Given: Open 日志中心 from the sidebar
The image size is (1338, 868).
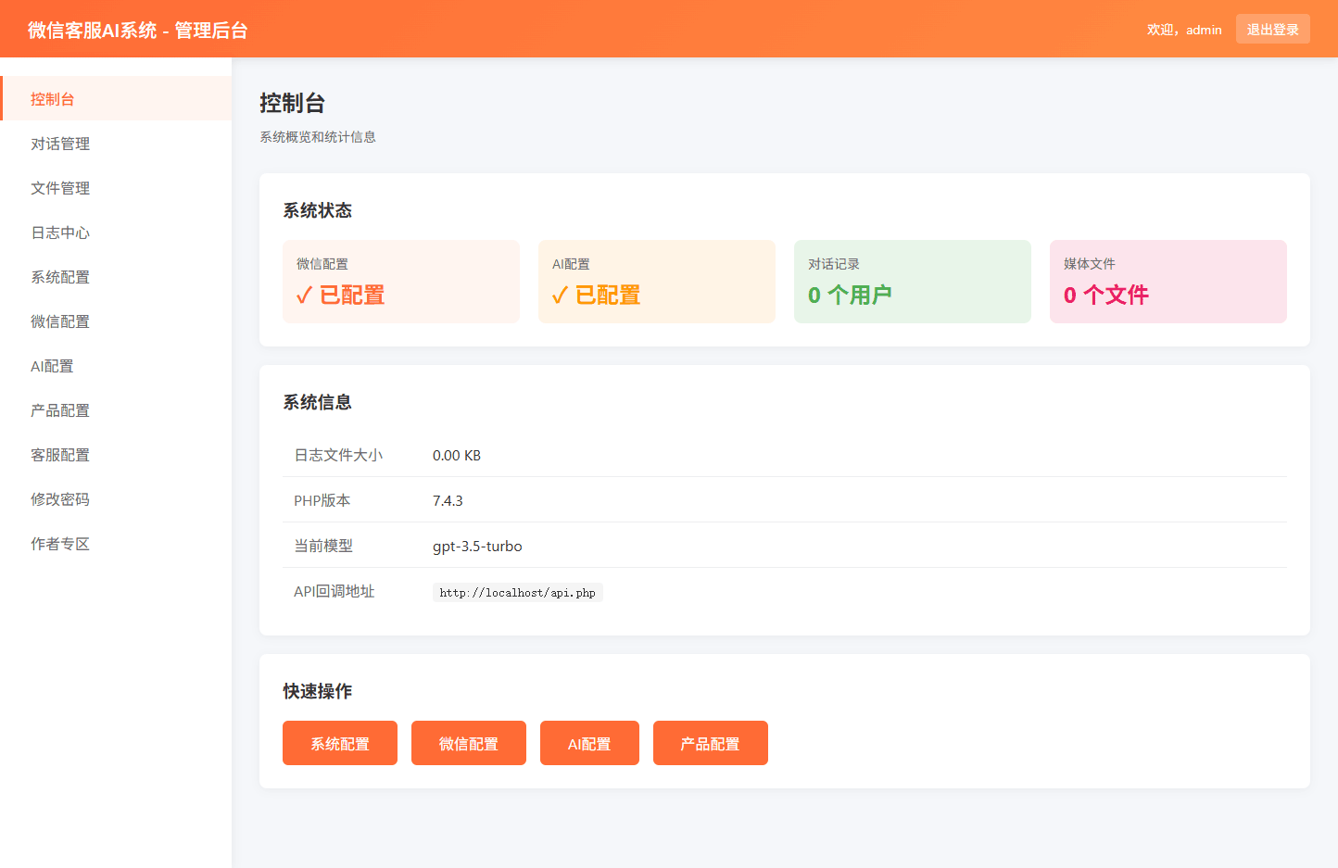Looking at the screenshot, I should click(60, 233).
